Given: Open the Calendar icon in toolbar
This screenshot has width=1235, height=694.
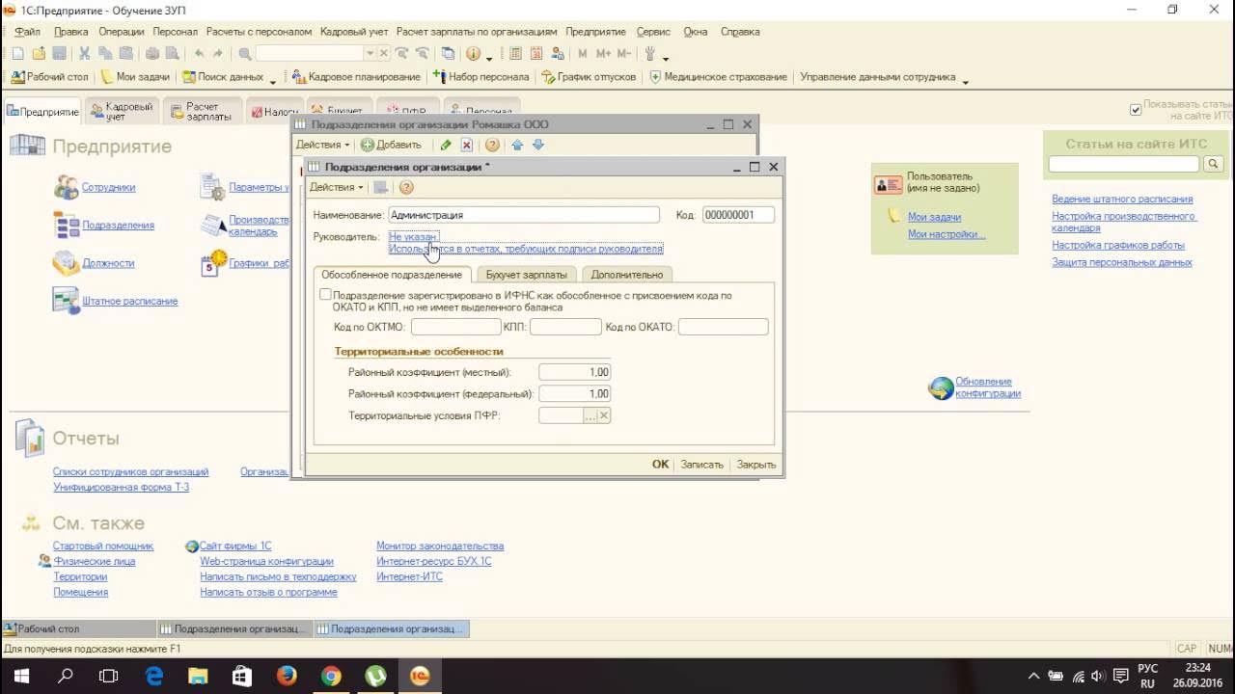Looking at the screenshot, I should [535, 54].
